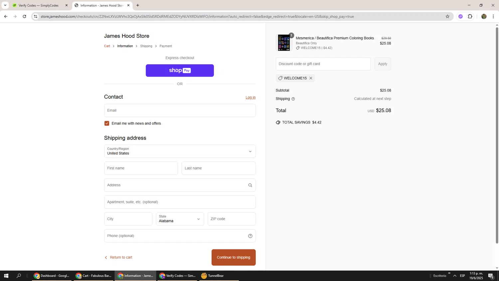
Task: Remove the WELCOME15 discount code tag
Action: coord(311,78)
